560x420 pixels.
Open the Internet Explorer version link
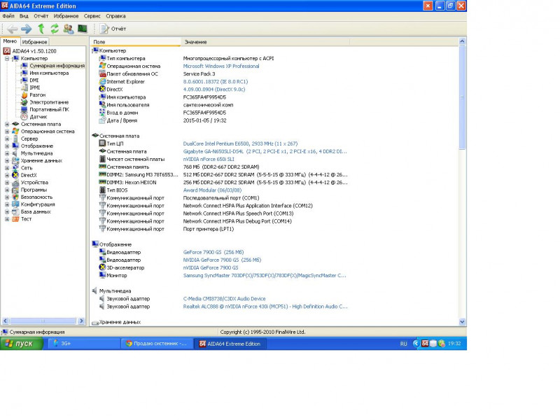pos(216,82)
